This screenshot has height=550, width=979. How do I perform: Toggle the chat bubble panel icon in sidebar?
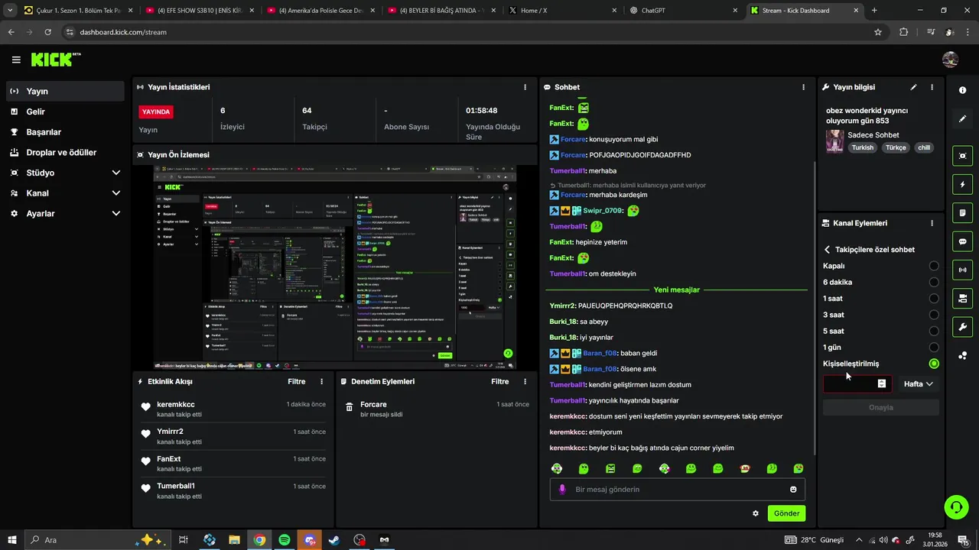tap(962, 241)
